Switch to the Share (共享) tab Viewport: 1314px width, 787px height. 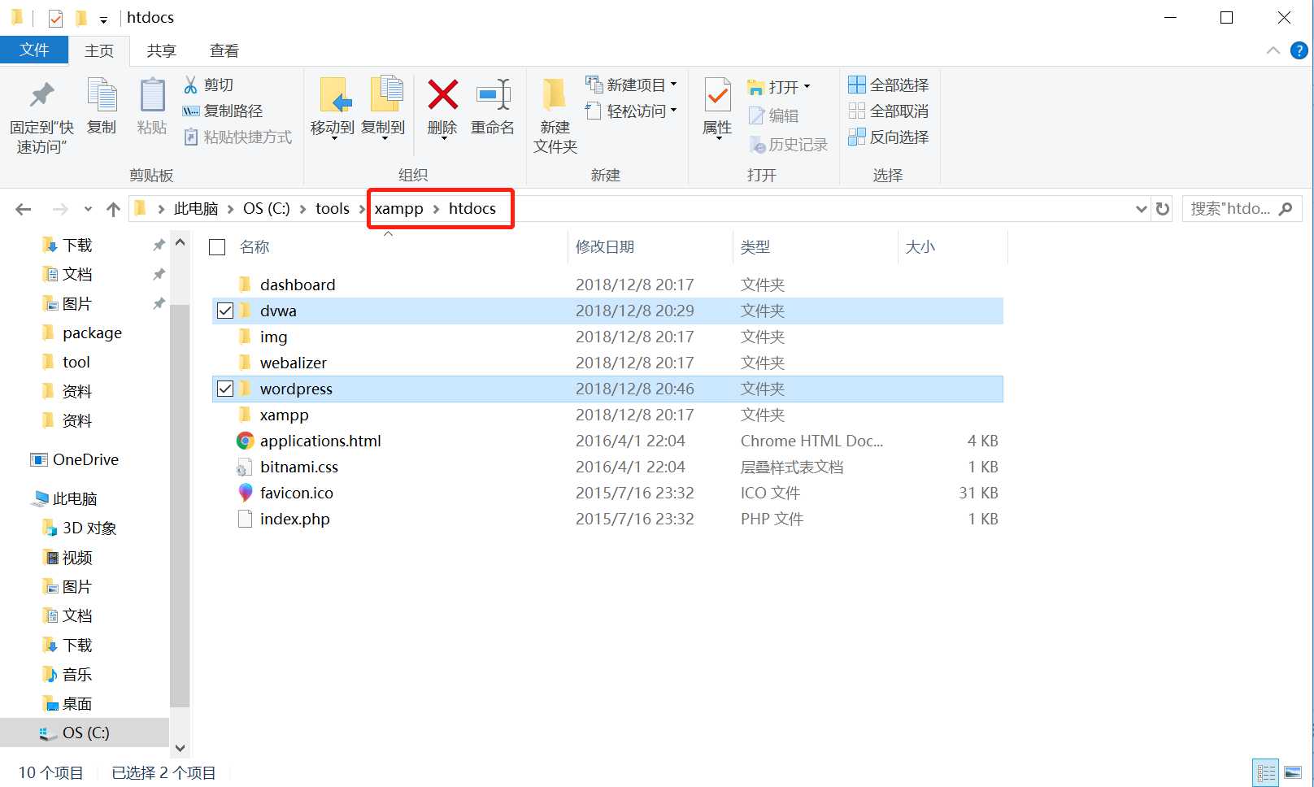pyautogui.click(x=161, y=50)
